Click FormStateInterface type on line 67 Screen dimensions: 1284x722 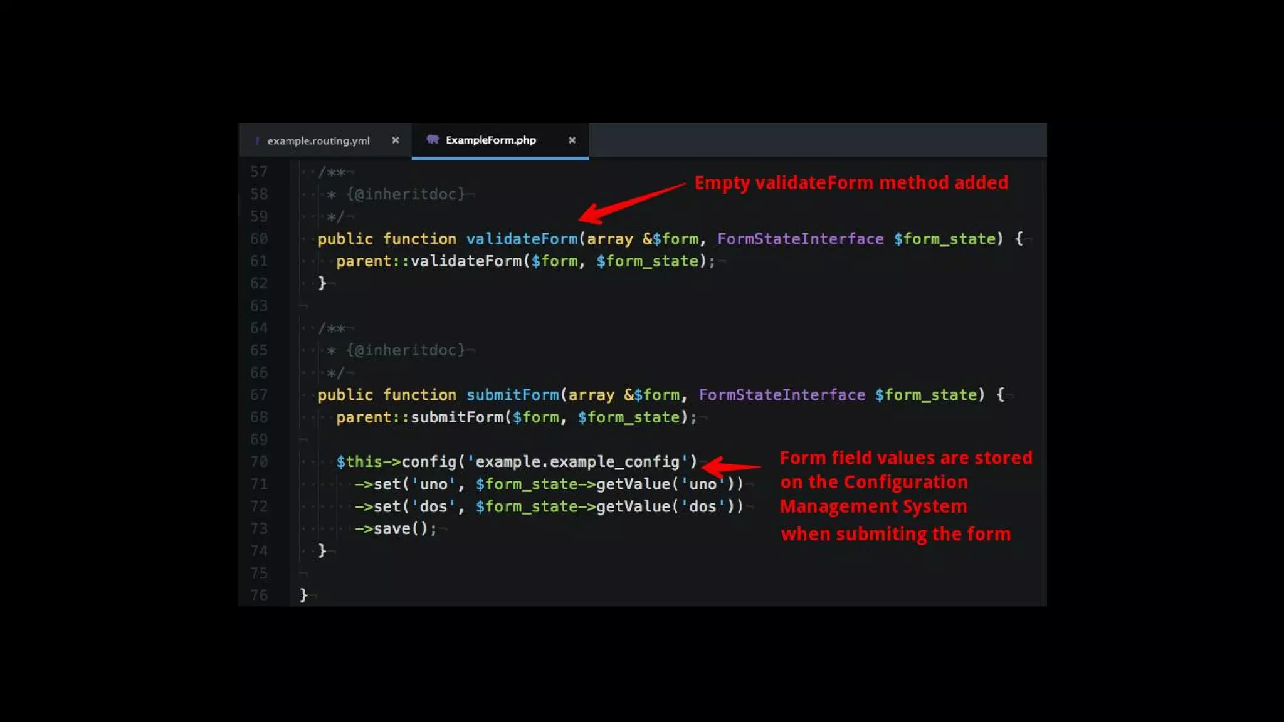click(782, 395)
